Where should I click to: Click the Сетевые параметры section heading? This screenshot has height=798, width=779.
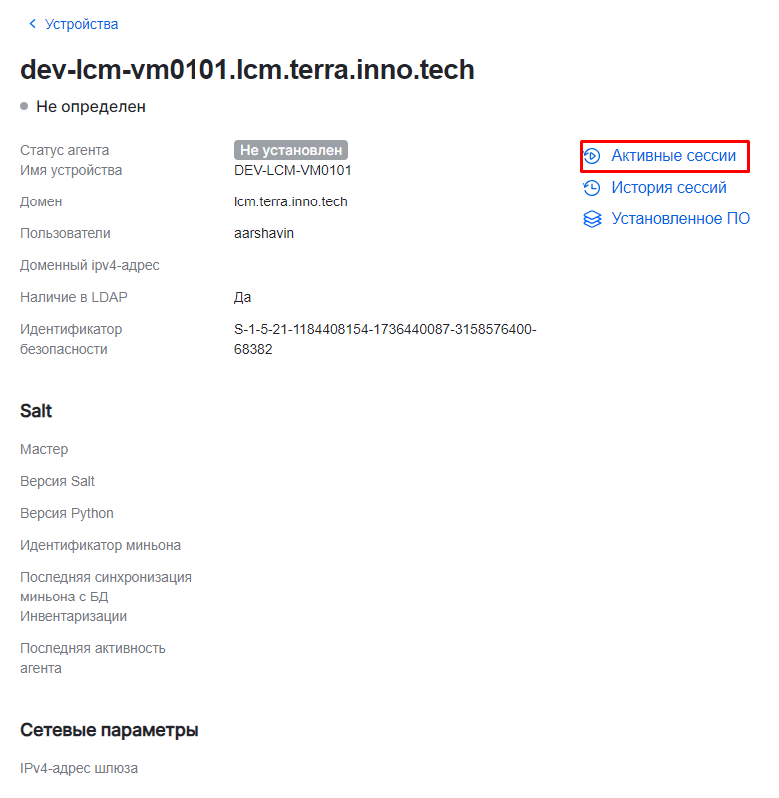pyautogui.click(x=110, y=730)
